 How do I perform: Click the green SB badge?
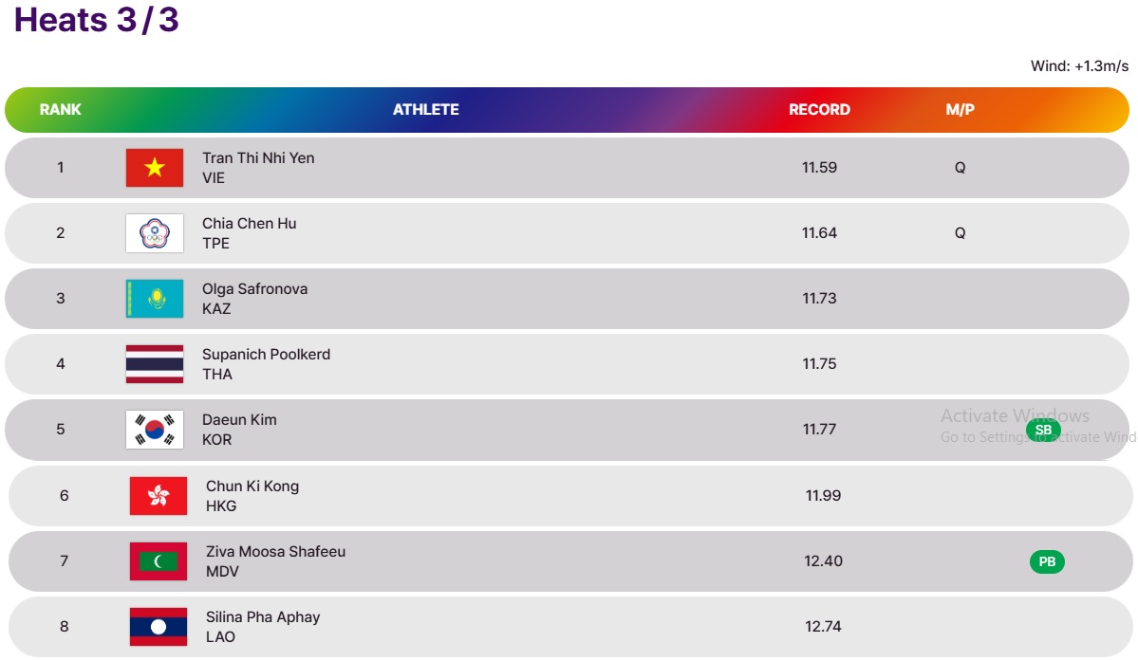(1044, 430)
